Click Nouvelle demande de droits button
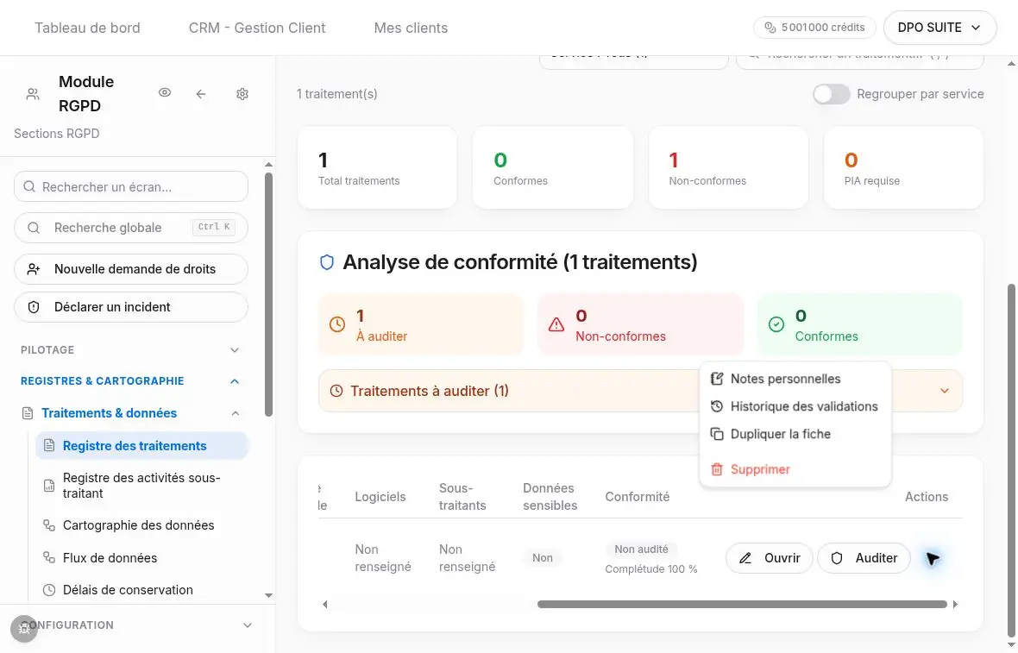The height and width of the screenshot is (653, 1018). 130,269
